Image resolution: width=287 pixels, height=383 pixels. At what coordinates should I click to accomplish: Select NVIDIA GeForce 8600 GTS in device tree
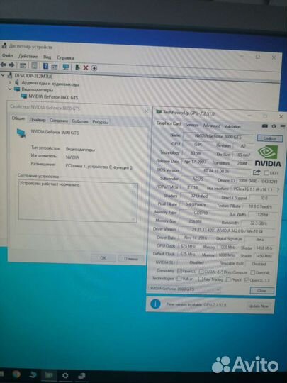53,97
